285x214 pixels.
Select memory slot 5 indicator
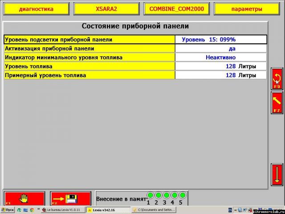[182, 195]
